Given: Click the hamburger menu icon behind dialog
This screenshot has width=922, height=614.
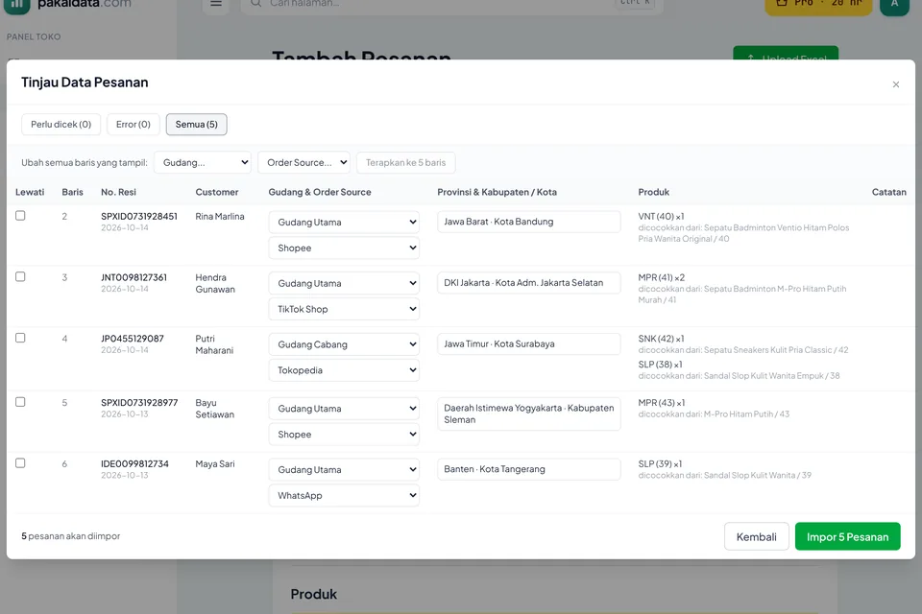Looking at the screenshot, I should 216,5.
